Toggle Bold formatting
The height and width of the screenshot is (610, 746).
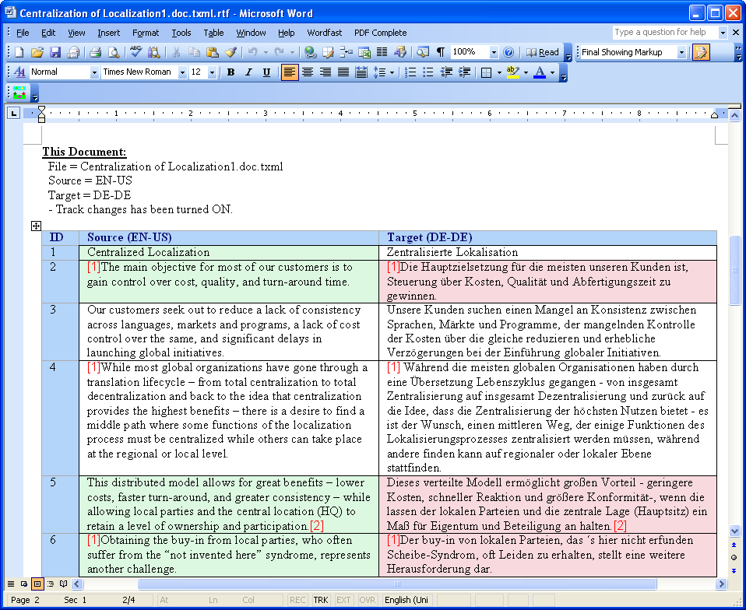tap(230, 72)
